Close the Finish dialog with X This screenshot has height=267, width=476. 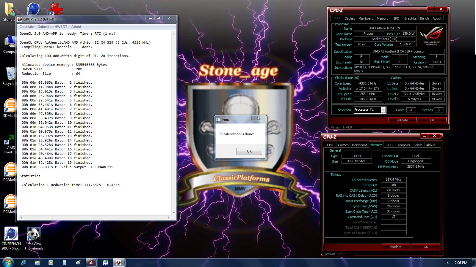[259, 118]
